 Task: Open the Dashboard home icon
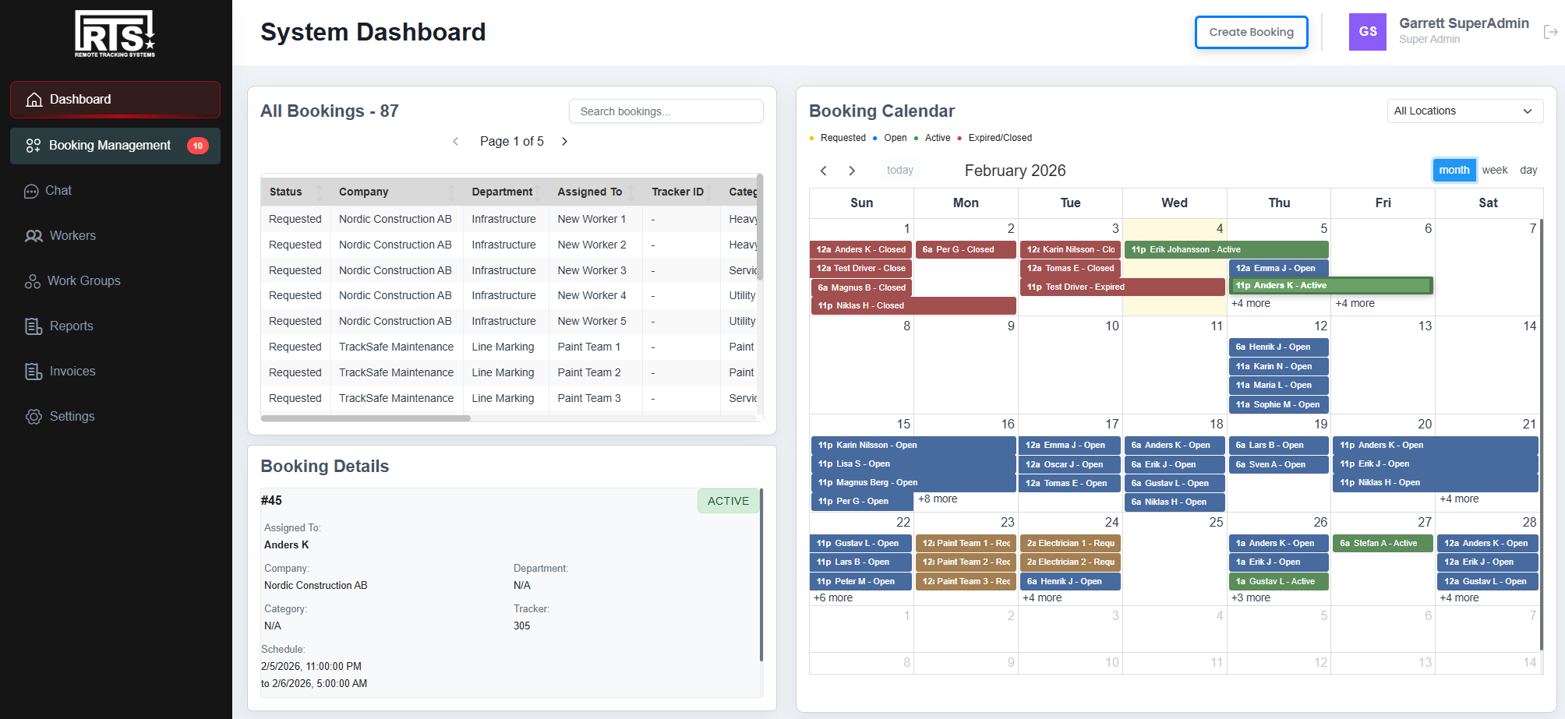tap(34, 99)
